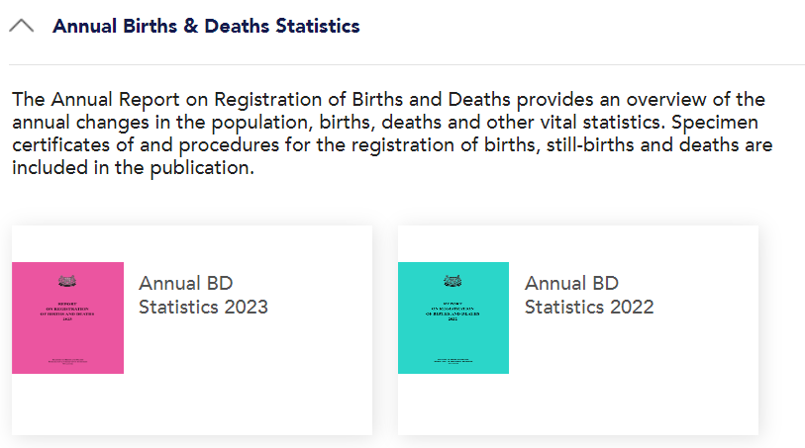The height and width of the screenshot is (448, 805).
Task: Click the report title text on pink cover
Action: tap(67, 312)
